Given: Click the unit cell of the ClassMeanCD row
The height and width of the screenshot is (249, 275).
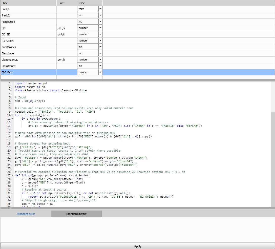Looking at the screenshot, I should click(x=67, y=60).
